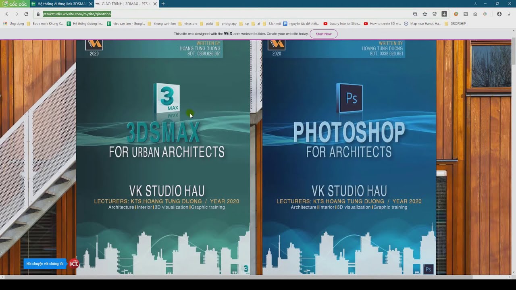This screenshot has width=516, height=290.
Task: Click the 3ds Max logo on cover
Action: (x=166, y=98)
